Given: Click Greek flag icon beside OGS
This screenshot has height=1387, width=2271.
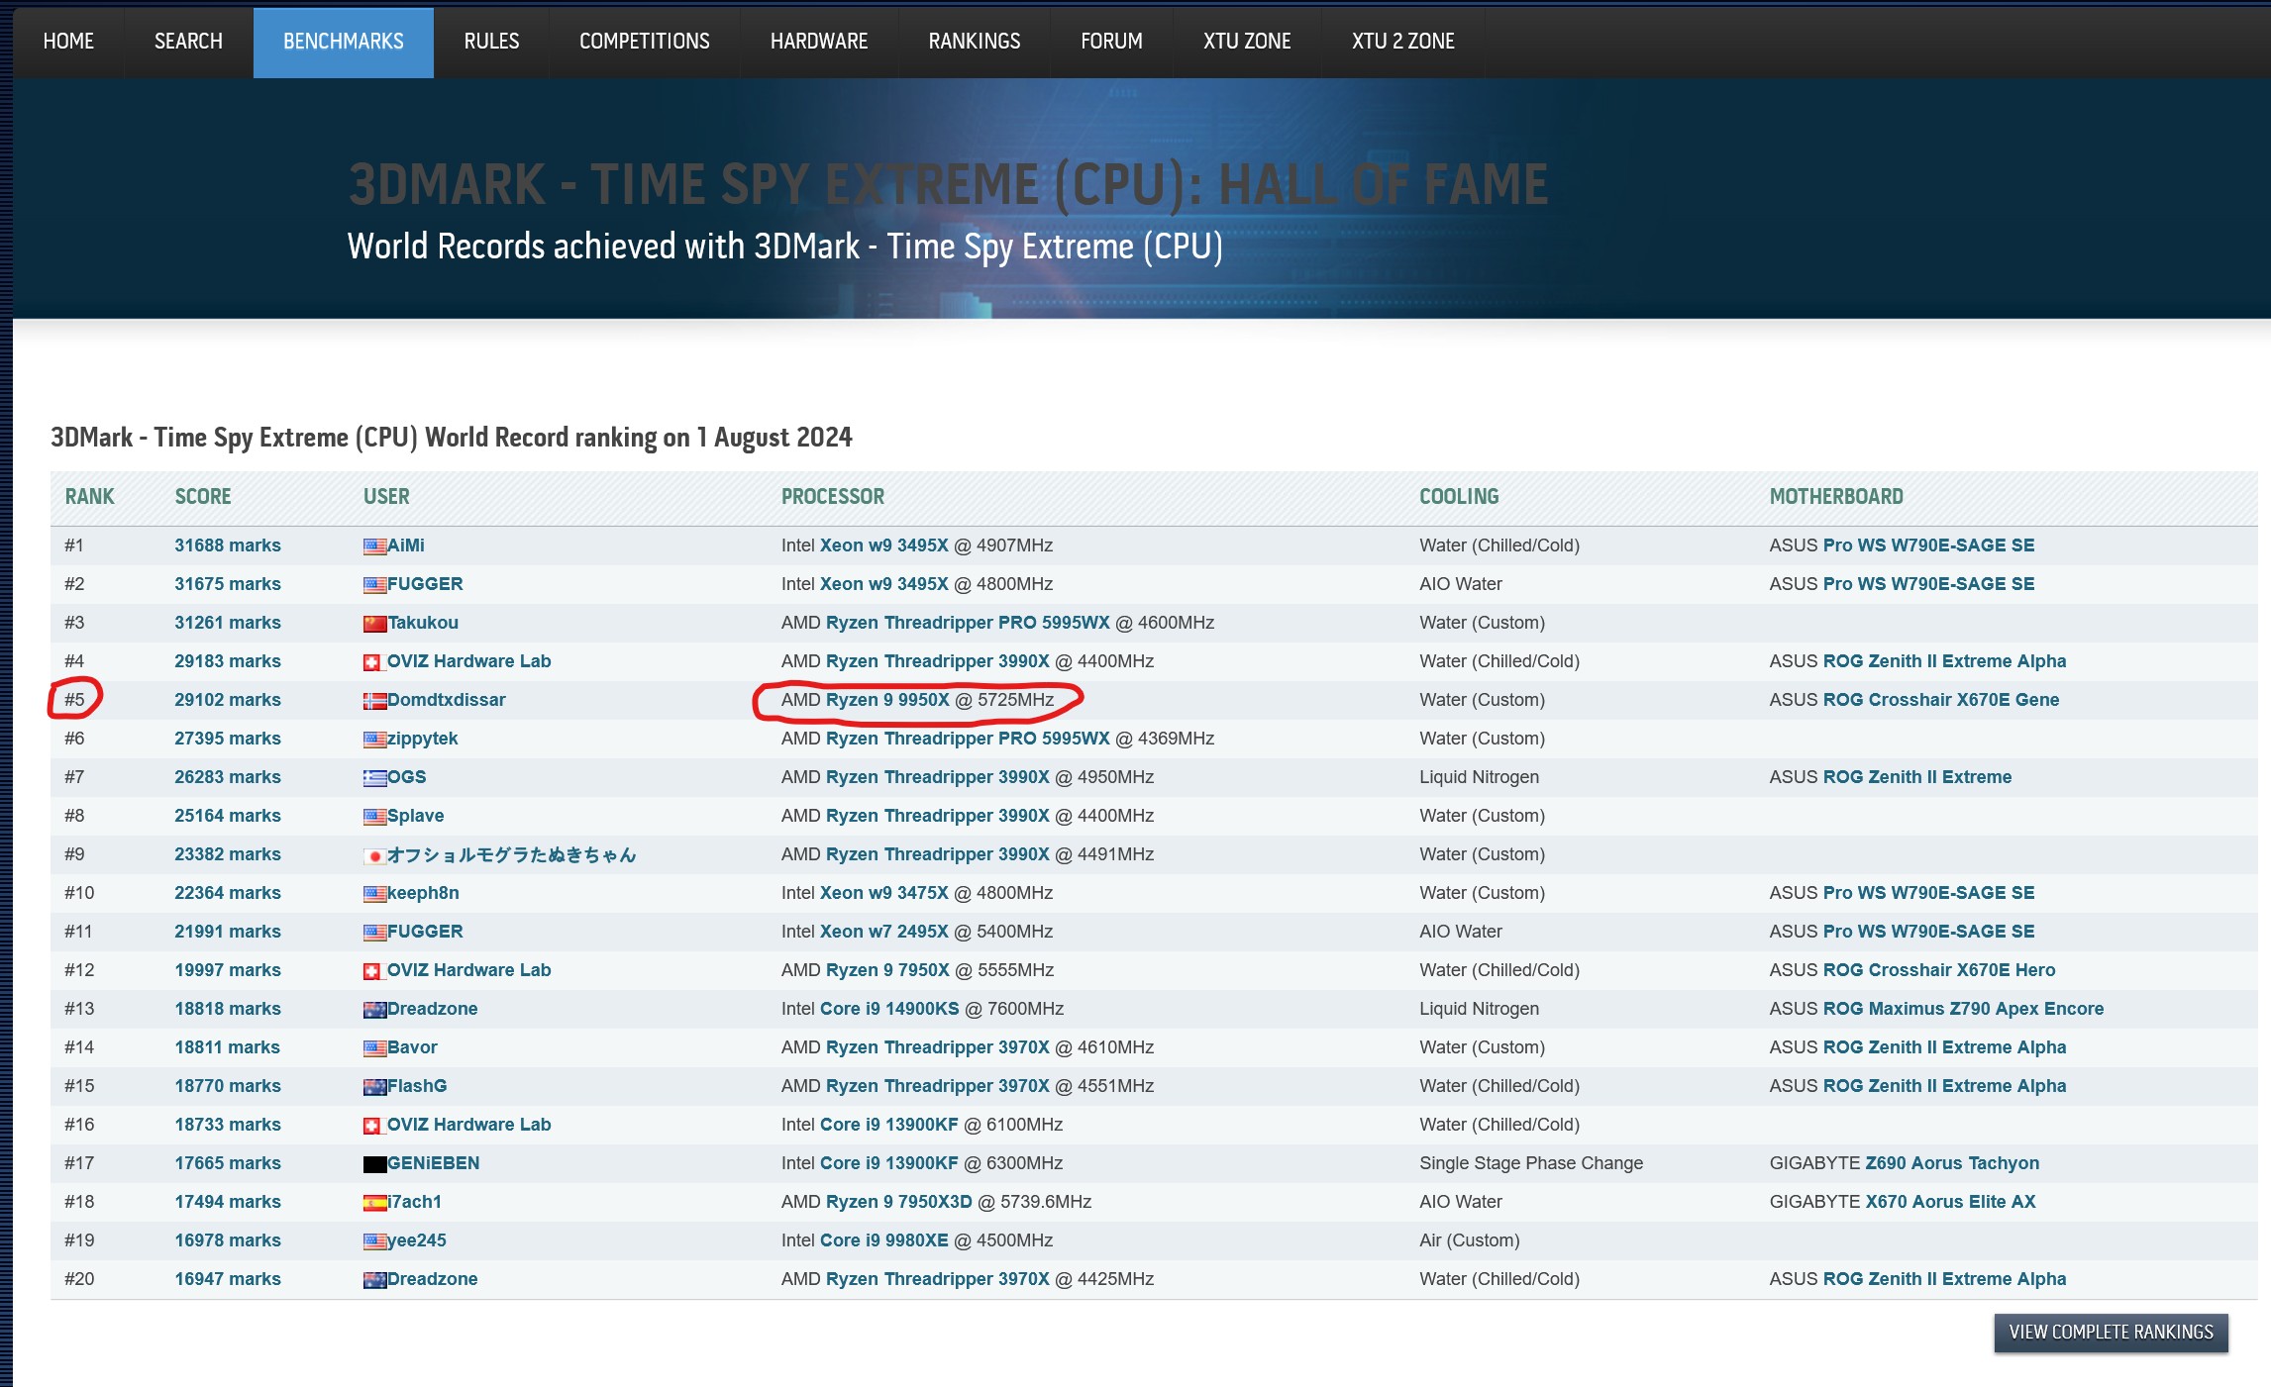Looking at the screenshot, I should 374,778.
